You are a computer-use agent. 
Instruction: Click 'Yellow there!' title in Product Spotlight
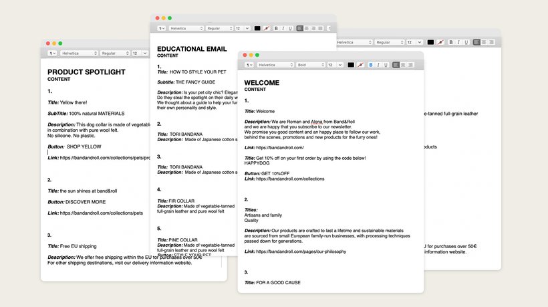click(x=74, y=103)
